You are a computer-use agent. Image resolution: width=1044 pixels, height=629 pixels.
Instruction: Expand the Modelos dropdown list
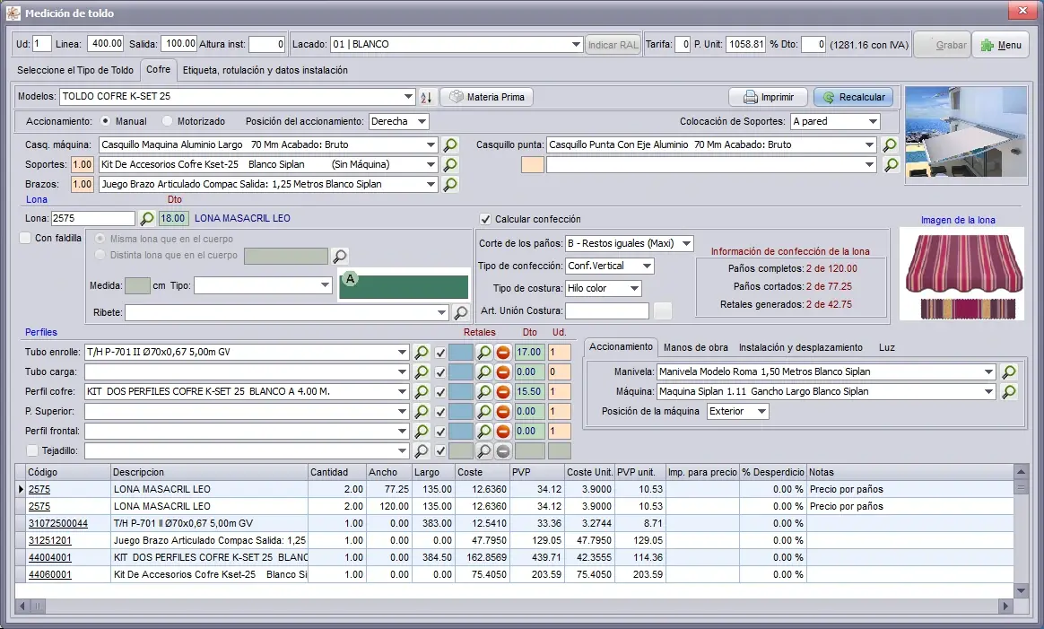click(409, 97)
